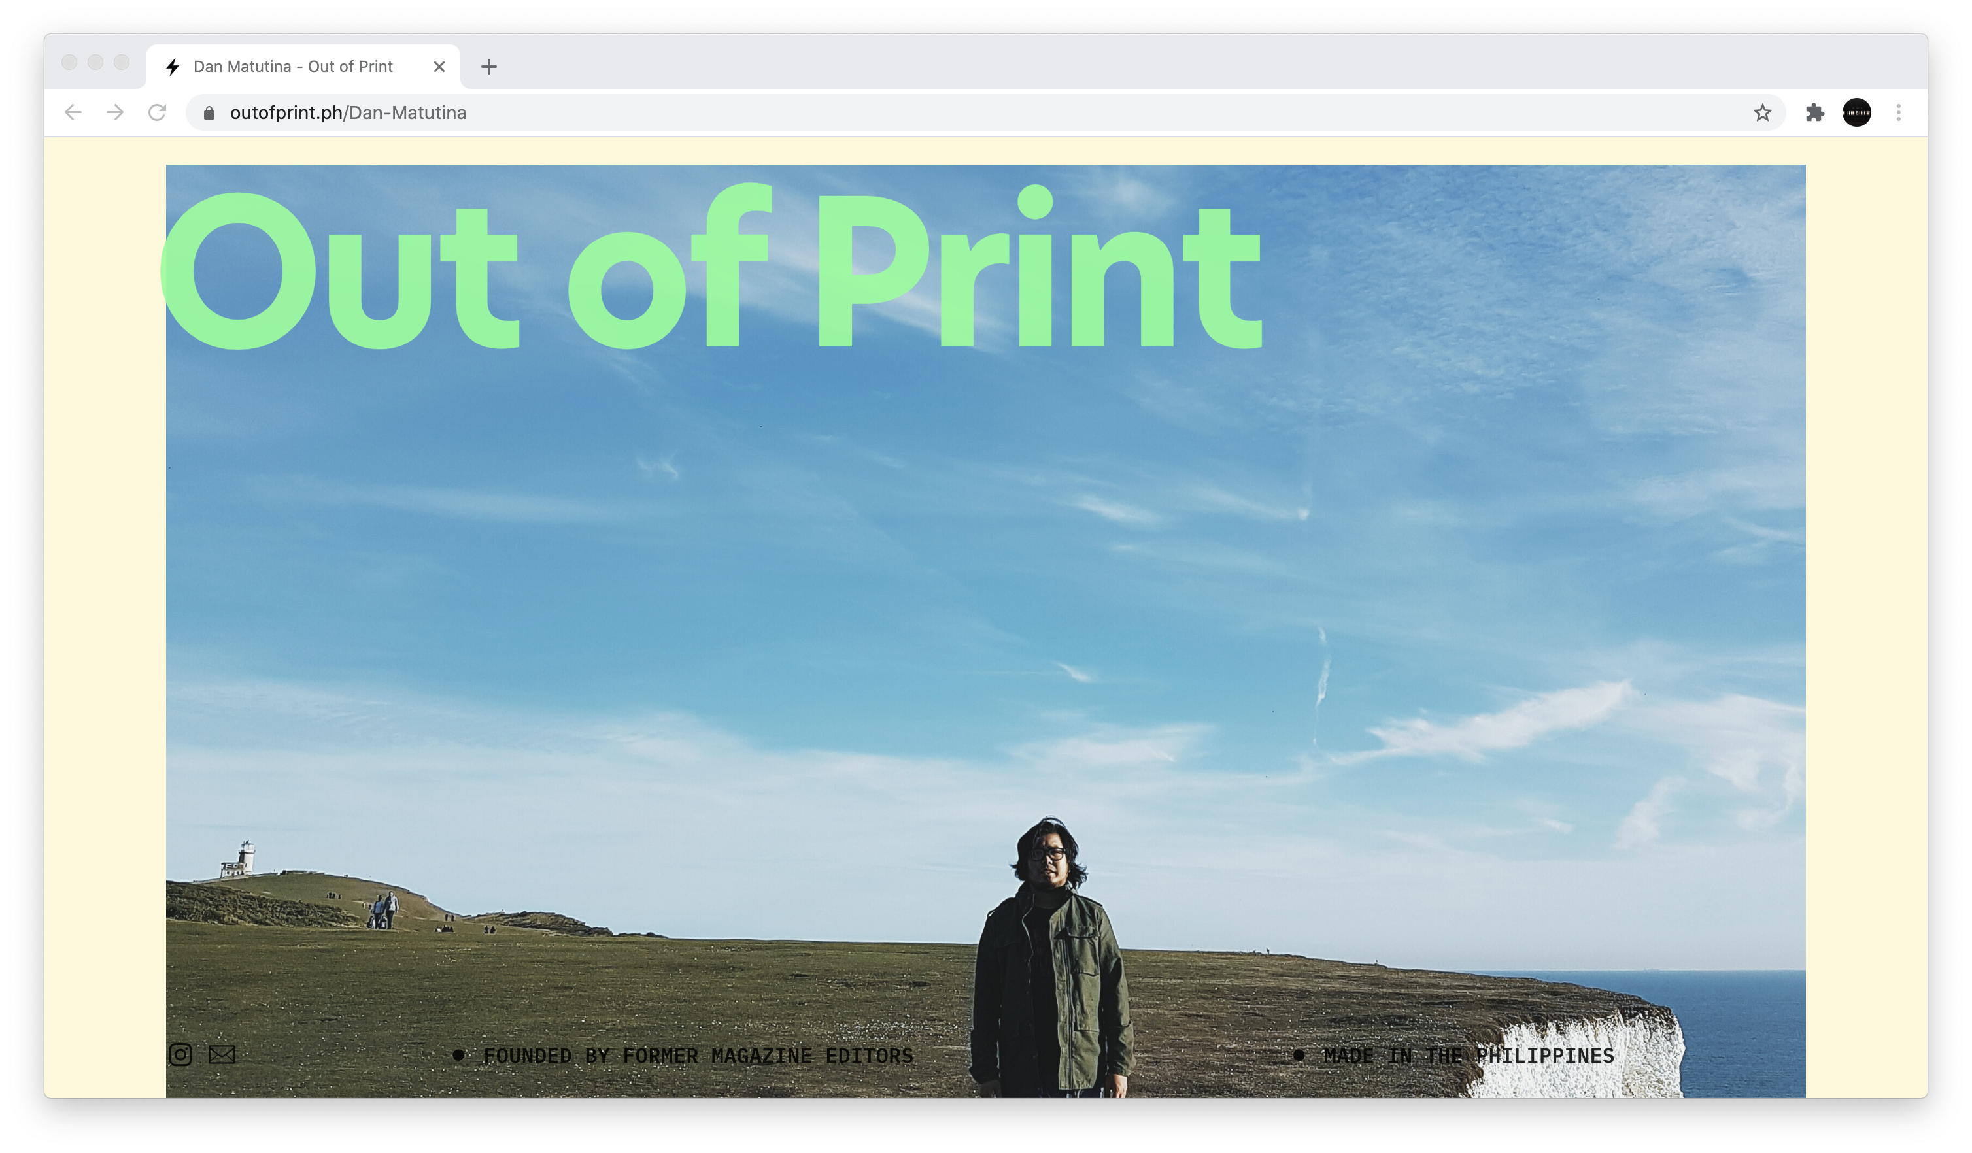Open the Chrome three-dot menu
The image size is (1972, 1153).
tap(1897, 112)
